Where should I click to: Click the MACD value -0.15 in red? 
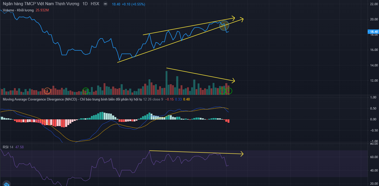[x=169, y=99]
